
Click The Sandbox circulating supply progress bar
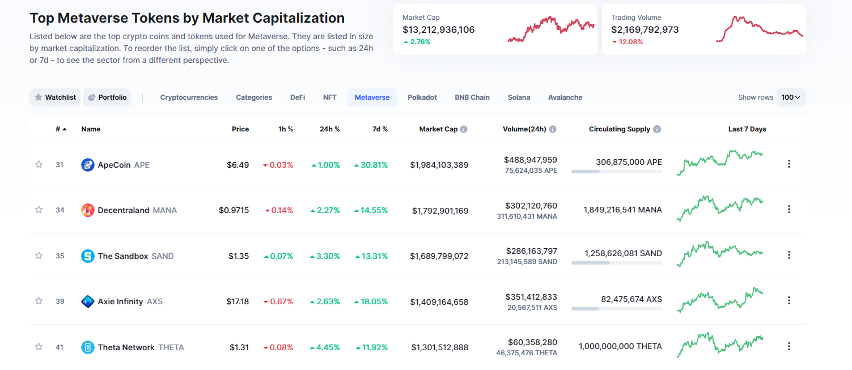point(616,263)
